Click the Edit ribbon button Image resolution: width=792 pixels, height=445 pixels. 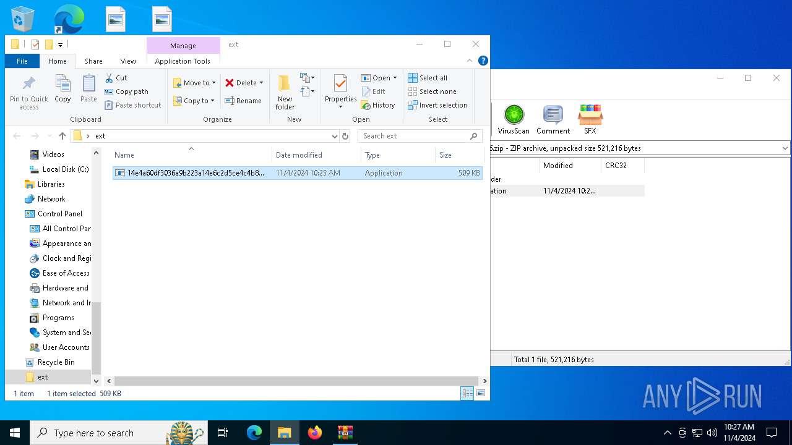[x=373, y=91]
